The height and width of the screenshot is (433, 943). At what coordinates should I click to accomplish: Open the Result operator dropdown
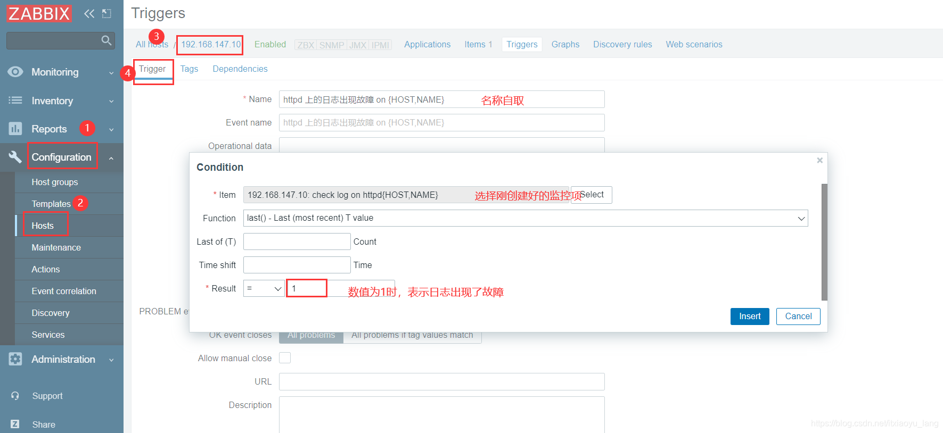coord(264,288)
